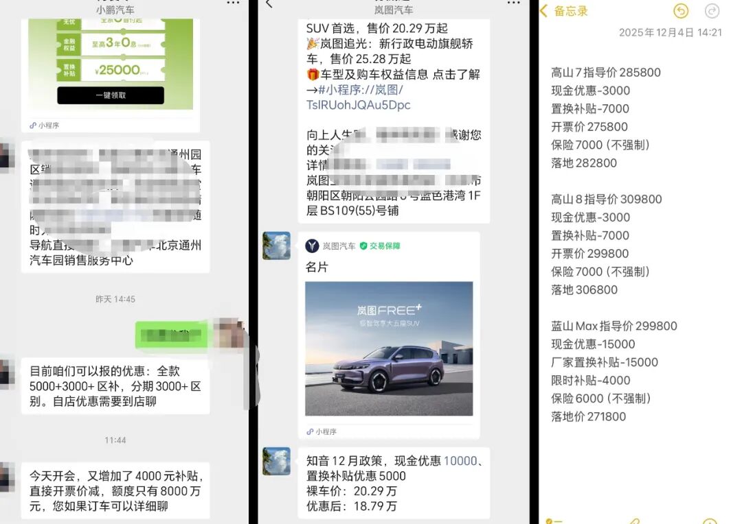742x524 pixels.
Task: Tap the 岚图汽车 chat title
Action: point(393,10)
